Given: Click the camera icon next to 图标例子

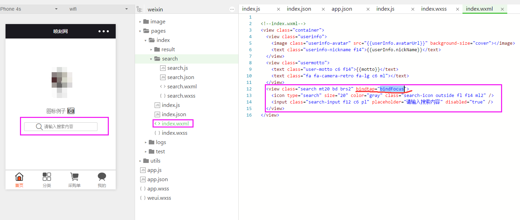Looking at the screenshot, I should (71, 111).
